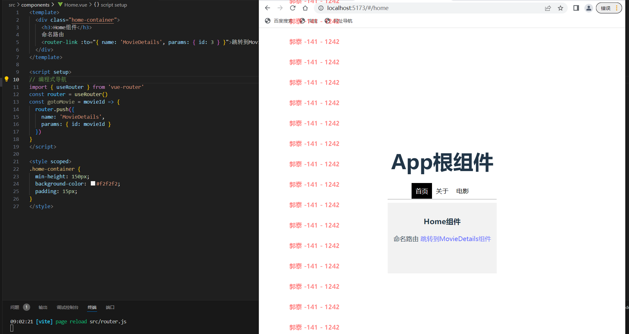The height and width of the screenshot is (334, 629).
Task: Click the '.home-container' selector on line 22
Action: click(x=52, y=169)
